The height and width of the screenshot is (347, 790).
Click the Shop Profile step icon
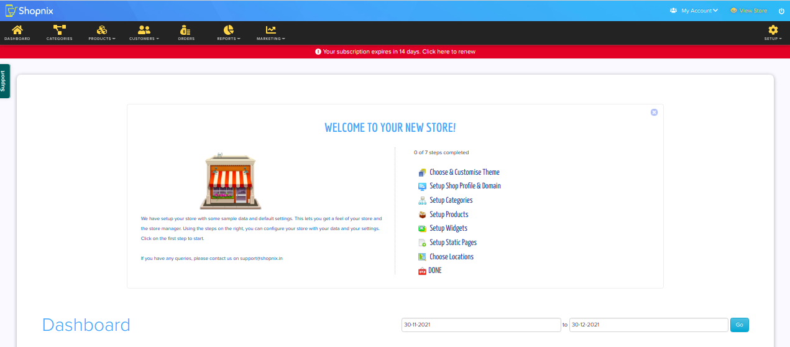(x=423, y=186)
